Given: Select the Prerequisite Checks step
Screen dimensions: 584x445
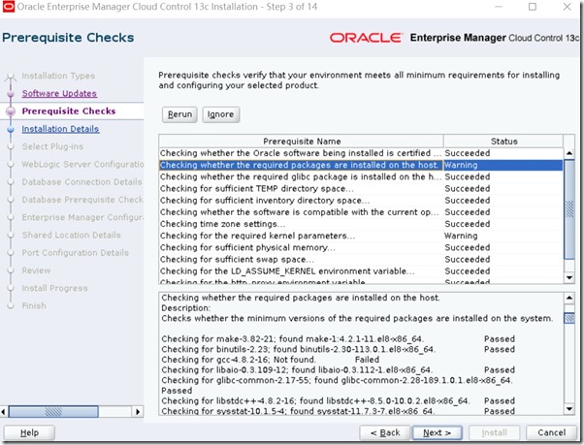Looking at the screenshot, I should (x=69, y=111).
